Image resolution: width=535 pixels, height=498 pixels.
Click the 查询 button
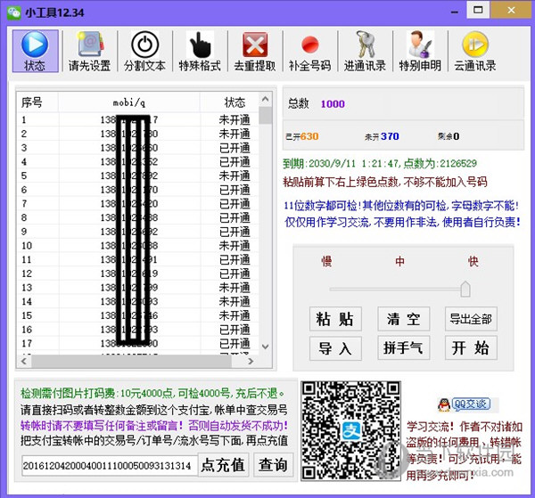(274, 465)
